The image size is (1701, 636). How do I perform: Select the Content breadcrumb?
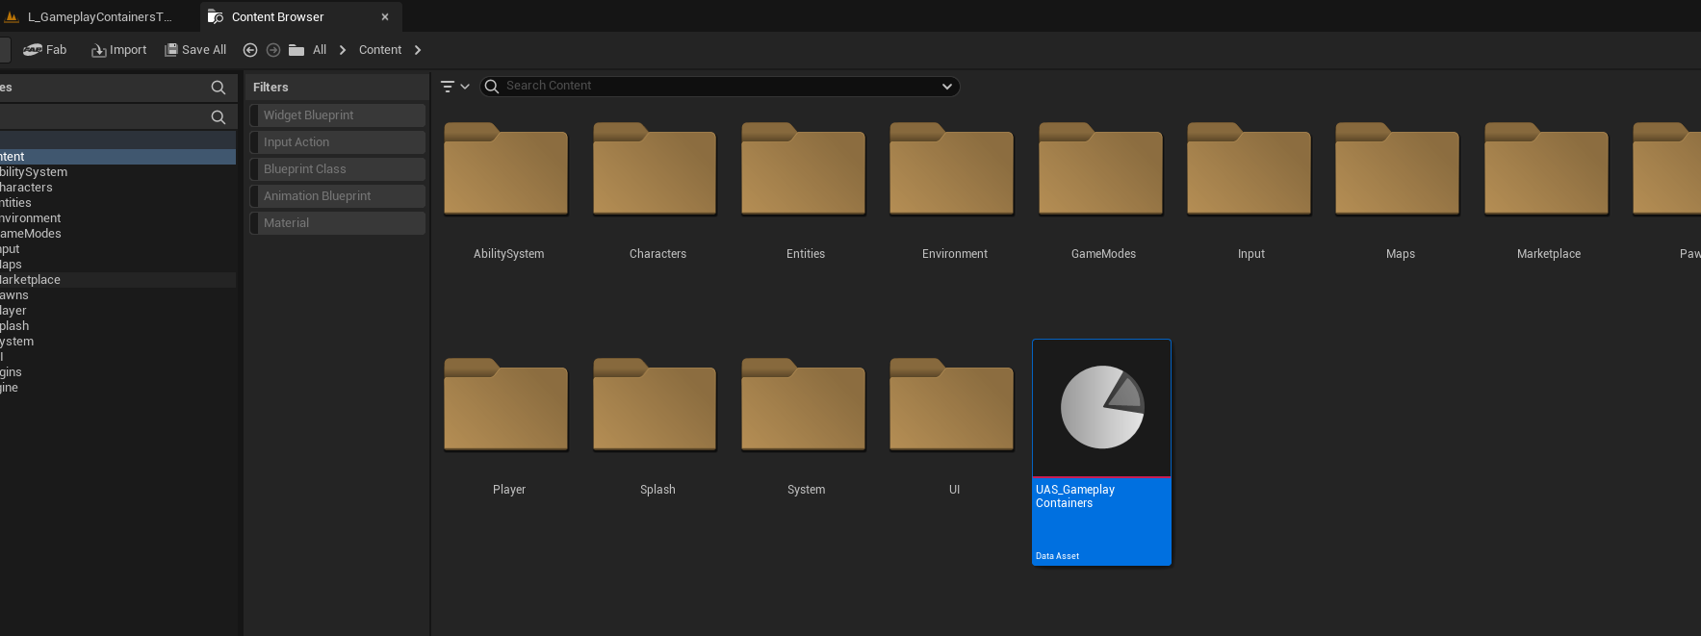coord(380,50)
